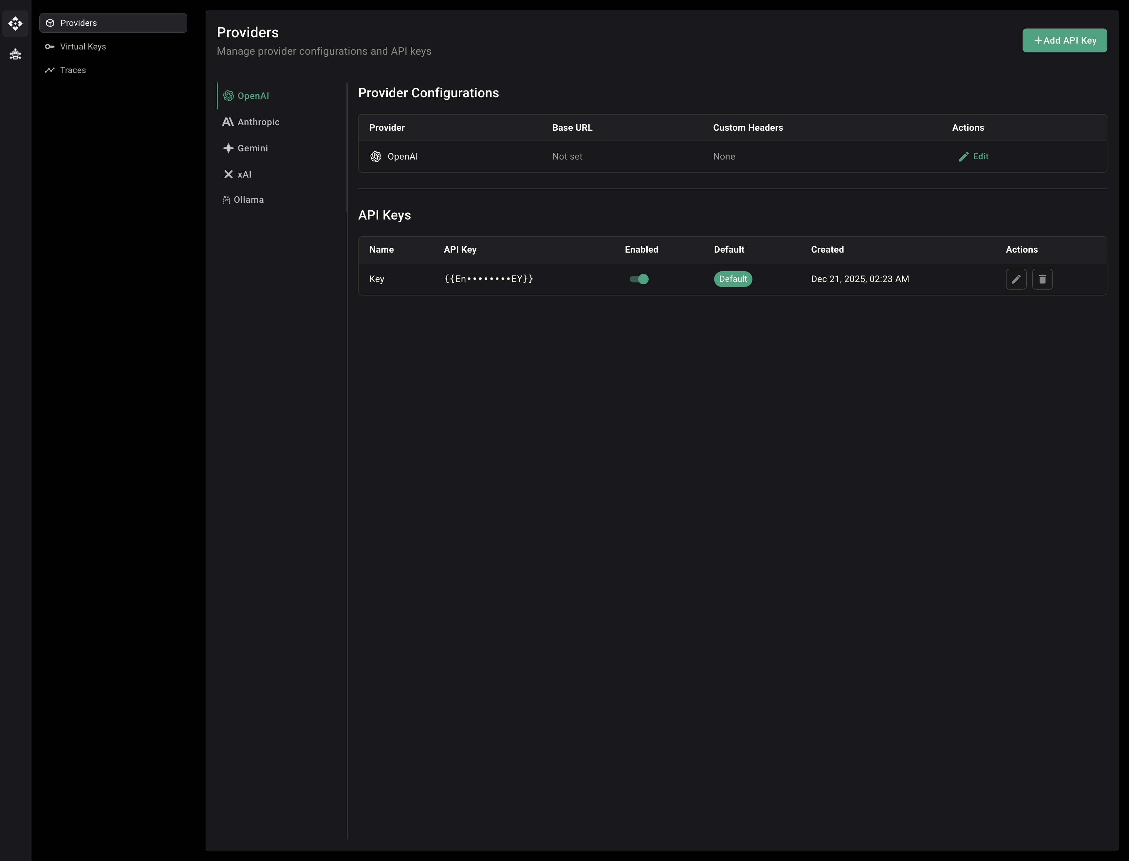Click Edit on the OpenAI provider row
Image resolution: width=1129 pixels, height=861 pixels.
click(974, 156)
